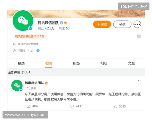This screenshot has width=152, height=121.
Task: Open the 文章 tab
Action: (x=131, y=63)
